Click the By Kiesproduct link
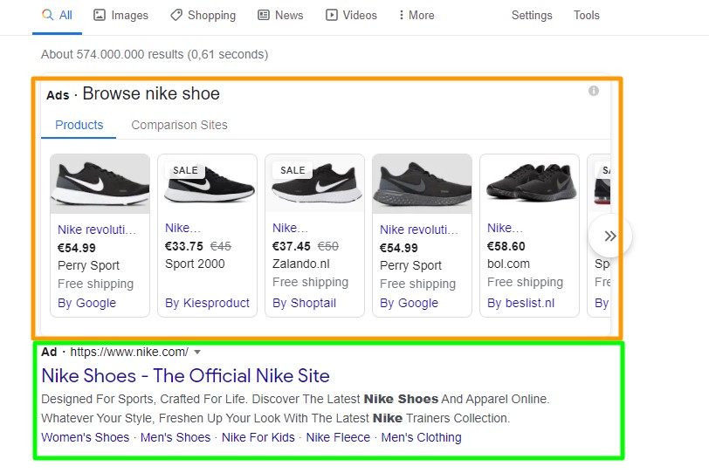Image resolution: width=709 pixels, height=473 pixels. click(207, 303)
